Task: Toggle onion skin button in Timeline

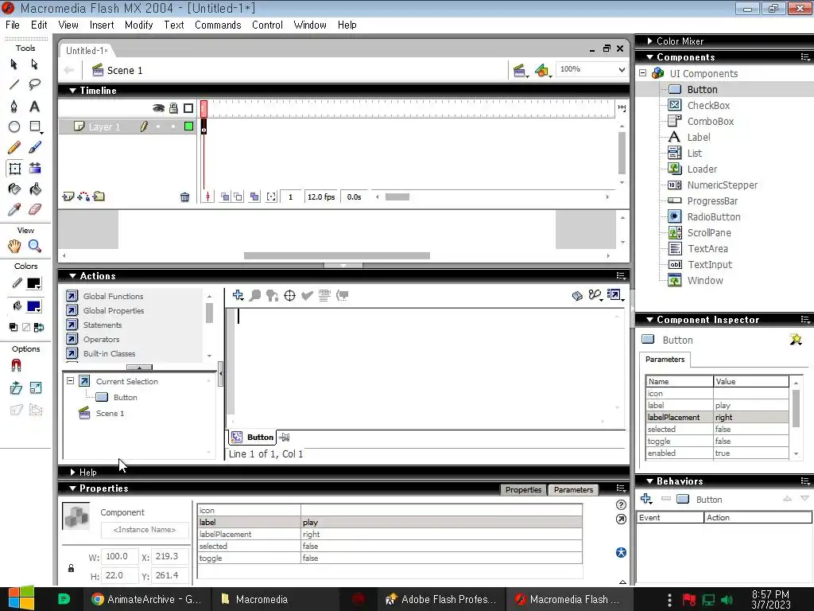Action: pos(225,197)
